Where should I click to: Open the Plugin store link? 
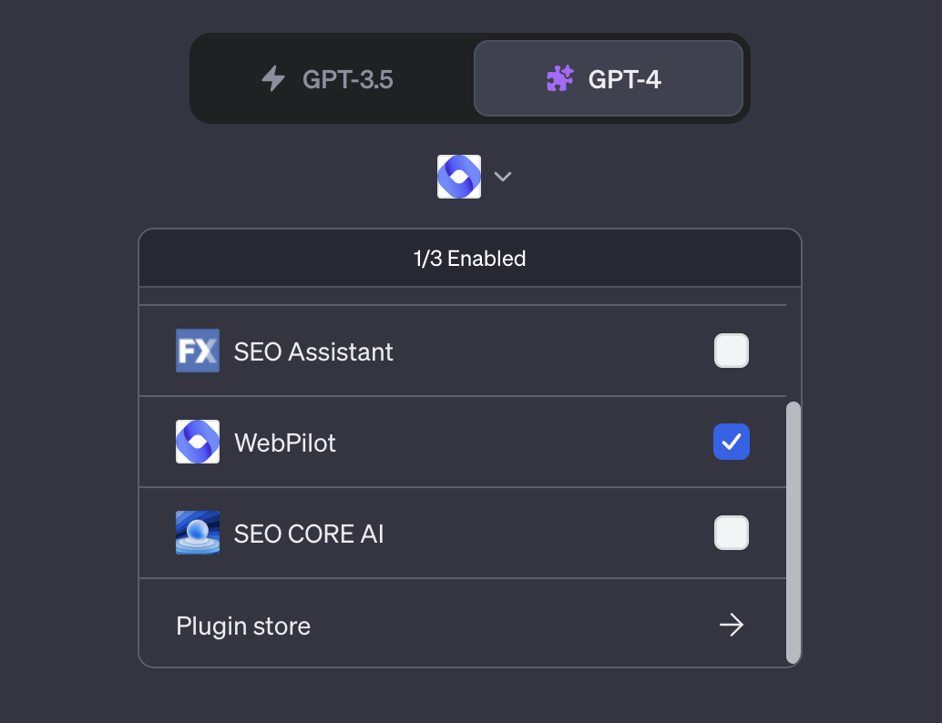(243, 626)
